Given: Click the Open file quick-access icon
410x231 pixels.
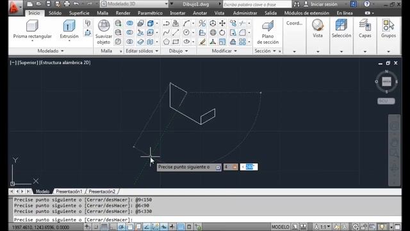Looking at the screenshot, I should (39, 4).
